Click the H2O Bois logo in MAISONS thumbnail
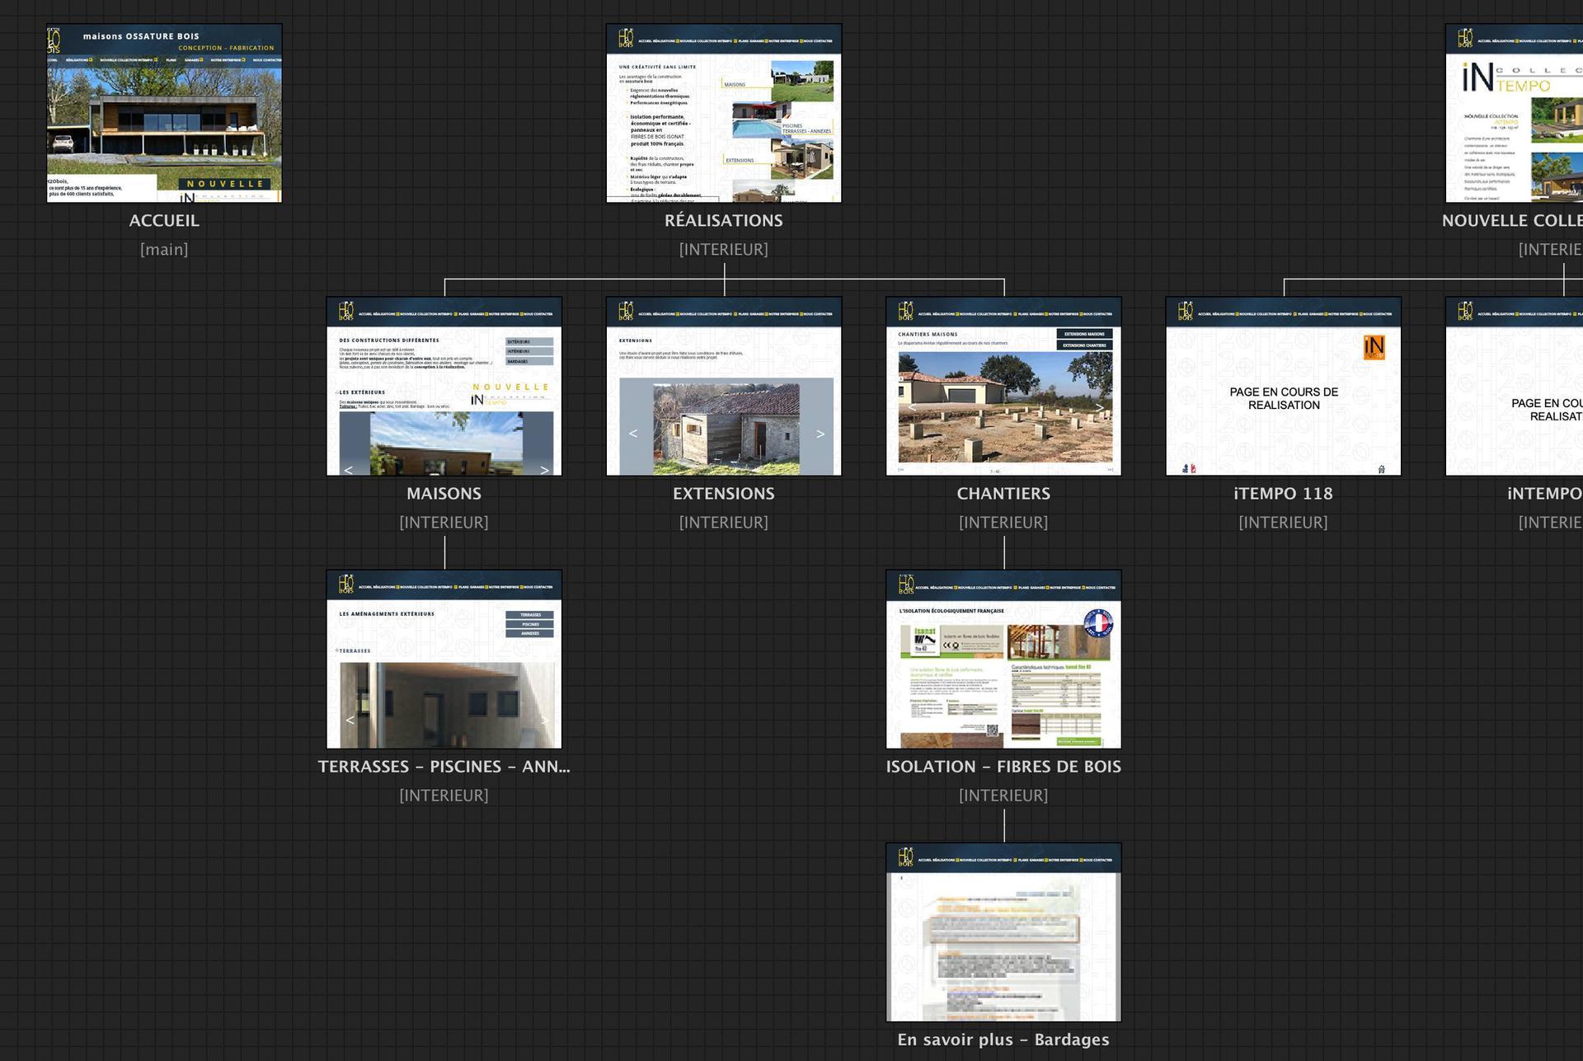 pyautogui.click(x=346, y=310)
